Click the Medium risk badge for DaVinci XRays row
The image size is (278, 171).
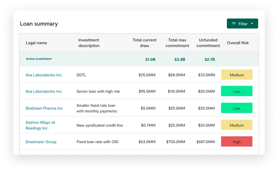tap(237, 125)
